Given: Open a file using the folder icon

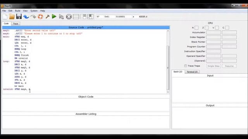Looking at the screenshot, I should tap(12, 17).
